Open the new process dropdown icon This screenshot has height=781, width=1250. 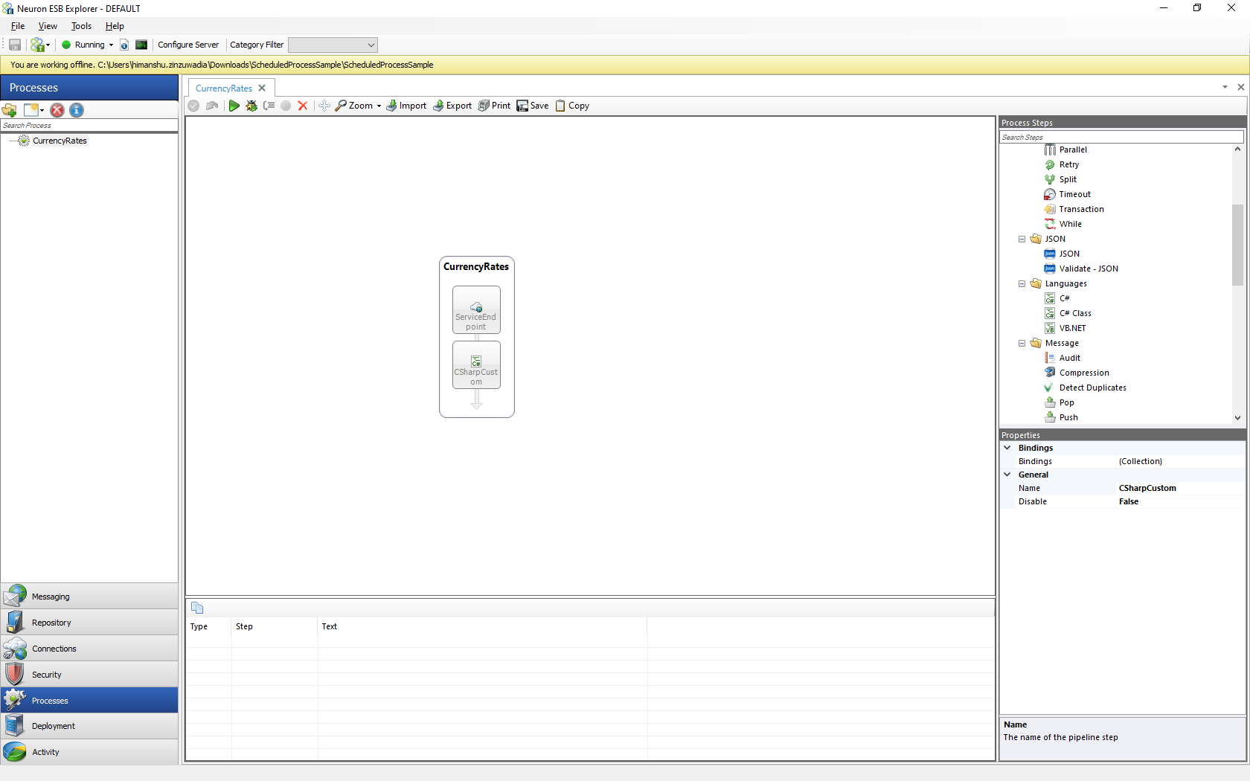pyautogui.click(x=34, y=110)
